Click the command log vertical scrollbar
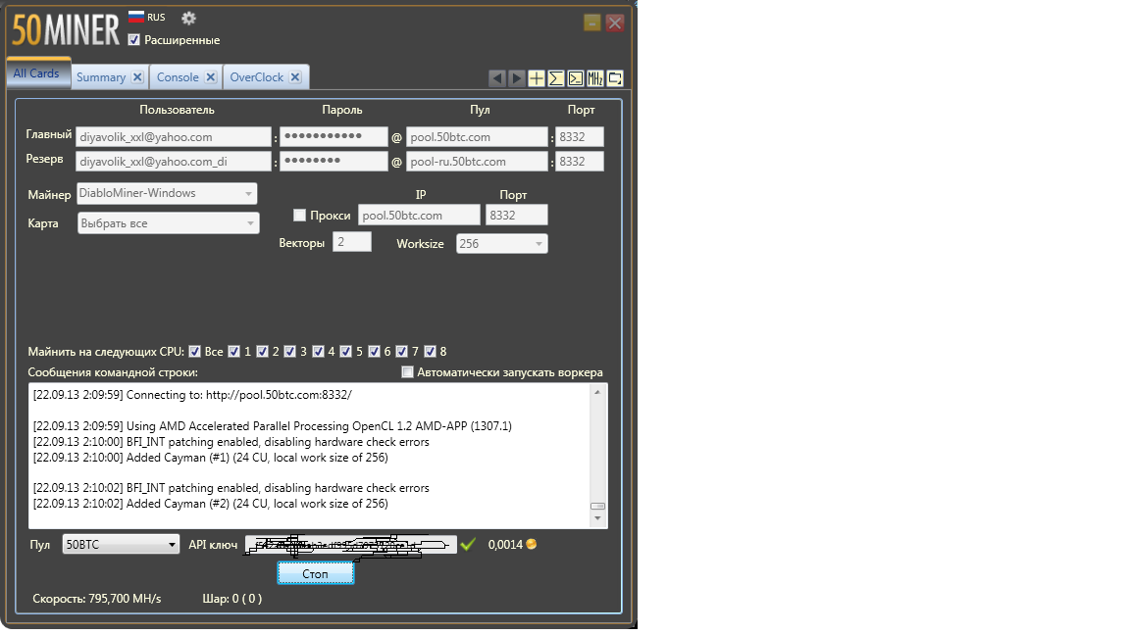Screen dimensions: 1130x635 click(597, 451)
